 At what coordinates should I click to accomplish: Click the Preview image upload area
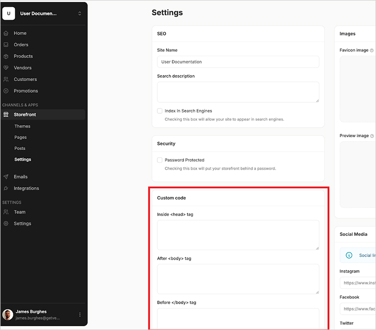[x=357, y=175]
